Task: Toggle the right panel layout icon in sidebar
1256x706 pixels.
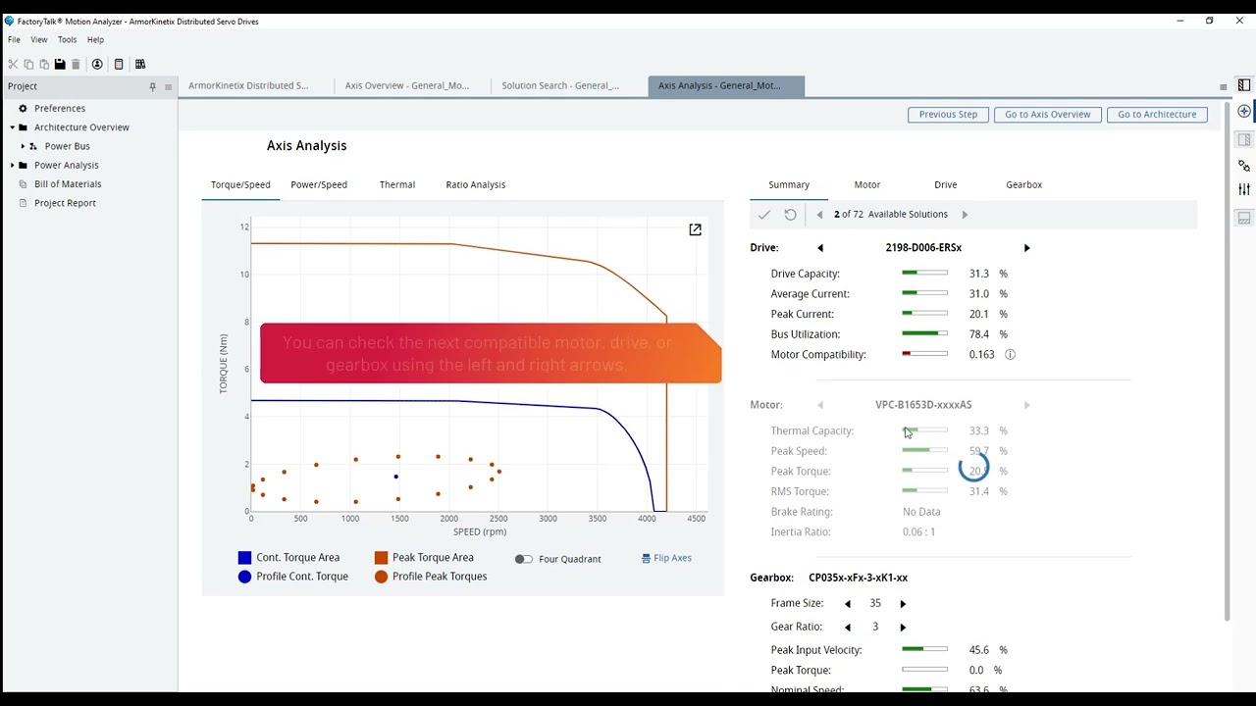Action: [1244, 139]
